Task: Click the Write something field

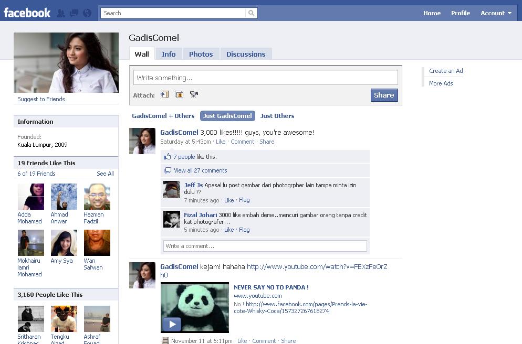Action: pyautogui.click(x=266, y=78)
